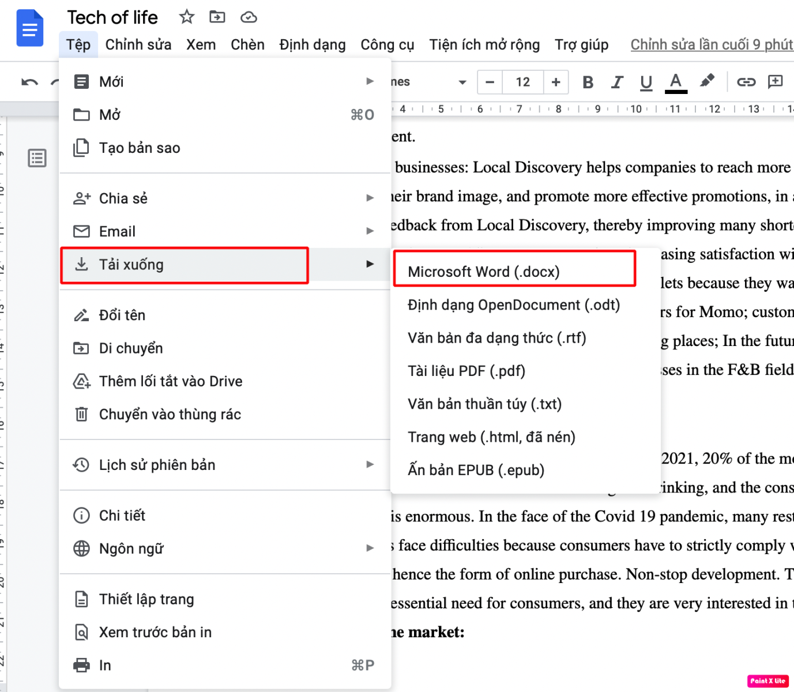This screenshot has height=692, width=794.
Task: Toggle italic formatting
Action: 617,82
